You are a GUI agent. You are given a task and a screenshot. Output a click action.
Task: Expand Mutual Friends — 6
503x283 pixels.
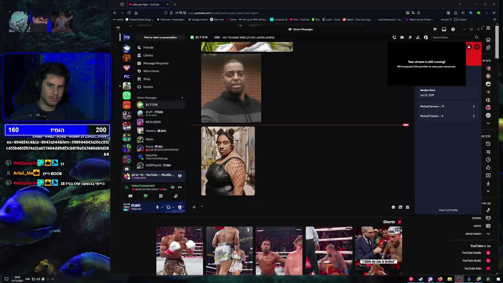(x=447, y=116)
